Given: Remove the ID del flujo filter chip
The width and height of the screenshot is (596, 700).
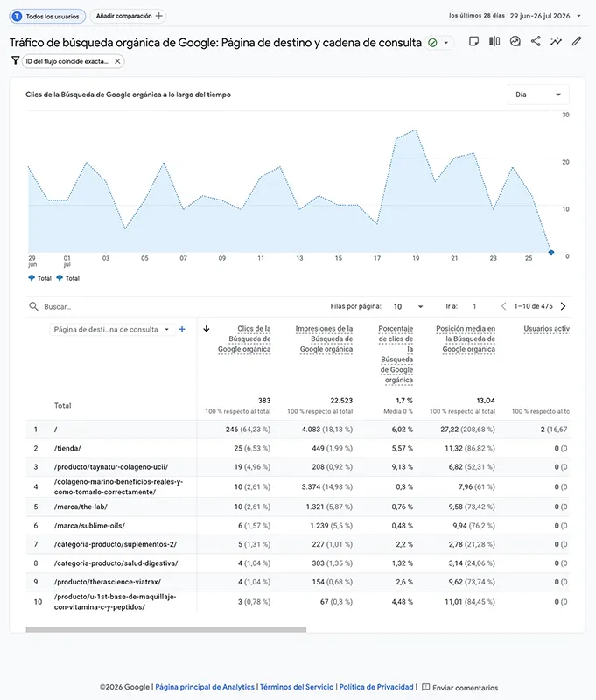Looking at the screenshot, I should pos(117,61).
